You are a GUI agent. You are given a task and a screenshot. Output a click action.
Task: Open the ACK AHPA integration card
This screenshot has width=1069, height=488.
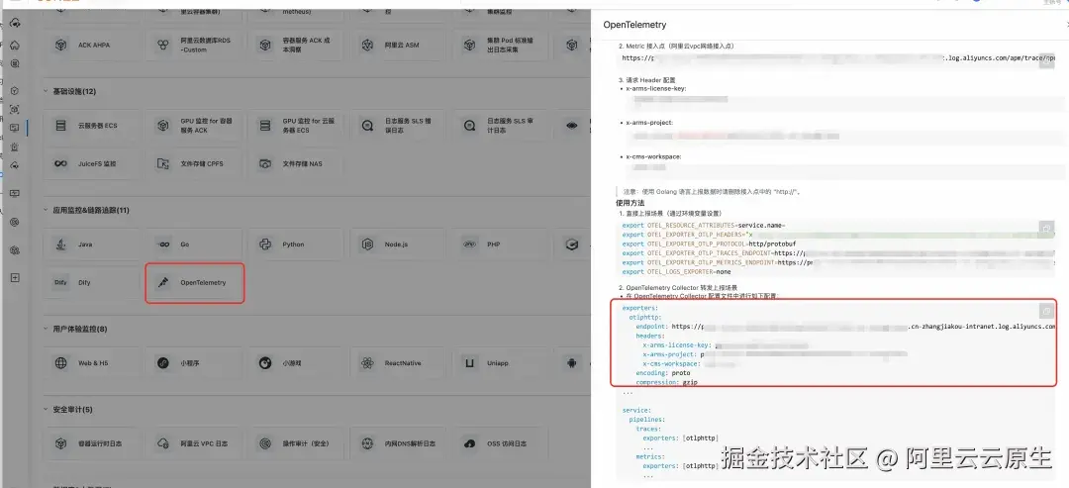coord(91,45)
